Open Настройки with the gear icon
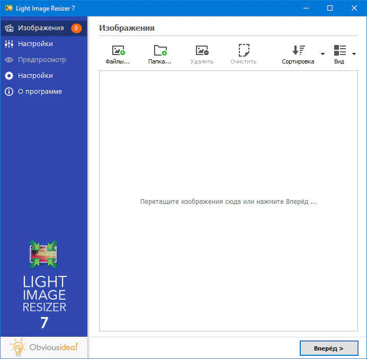The width and height of the screenshot is (367, 359). tap(35, 76)
